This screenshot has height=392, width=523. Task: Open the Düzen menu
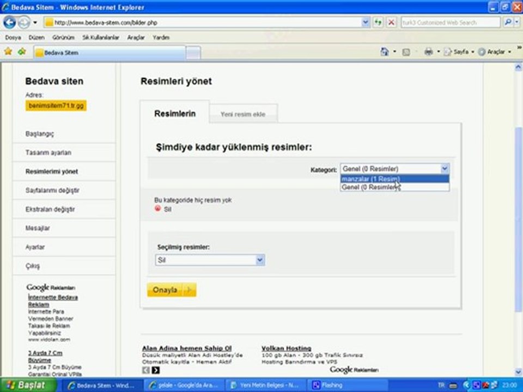click(x=37, y=38)
